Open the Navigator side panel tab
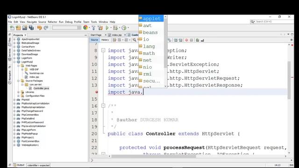Image resolution: width=299 pixels, height=168 pixels. 9,77
